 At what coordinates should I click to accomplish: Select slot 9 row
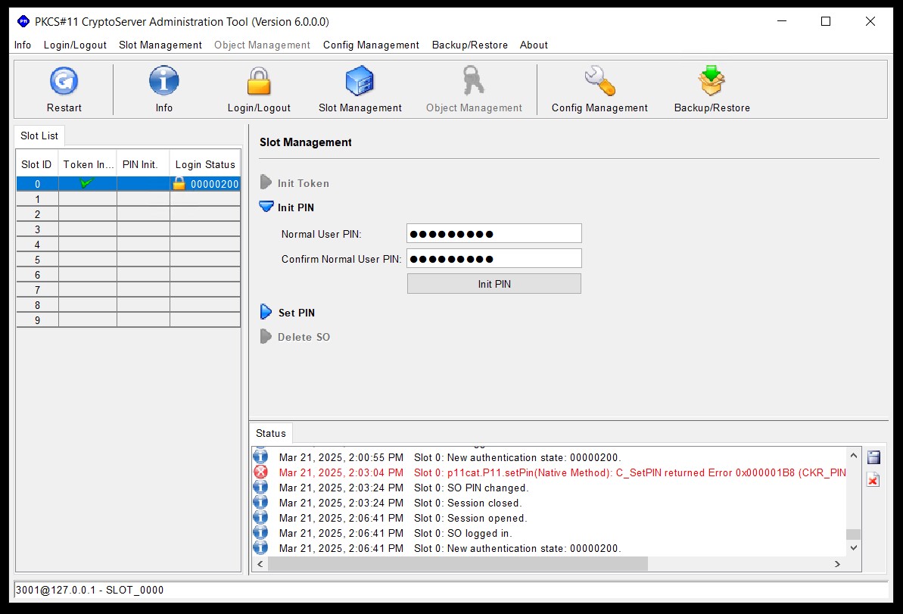click(129, 319)
